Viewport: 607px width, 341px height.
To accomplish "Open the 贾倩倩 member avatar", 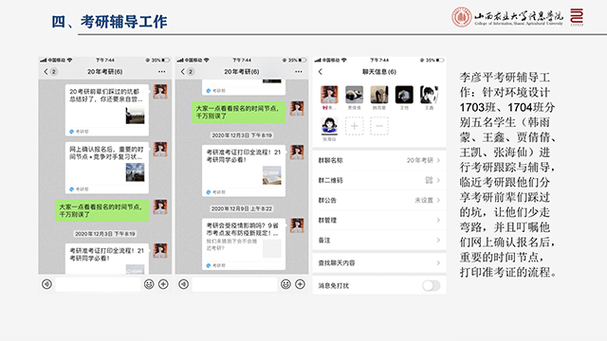I will point(354,95).
